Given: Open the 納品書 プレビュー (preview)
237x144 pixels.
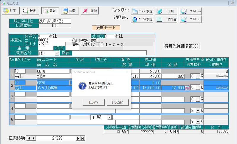Looking at the screenshot, I should click(191, 19).
